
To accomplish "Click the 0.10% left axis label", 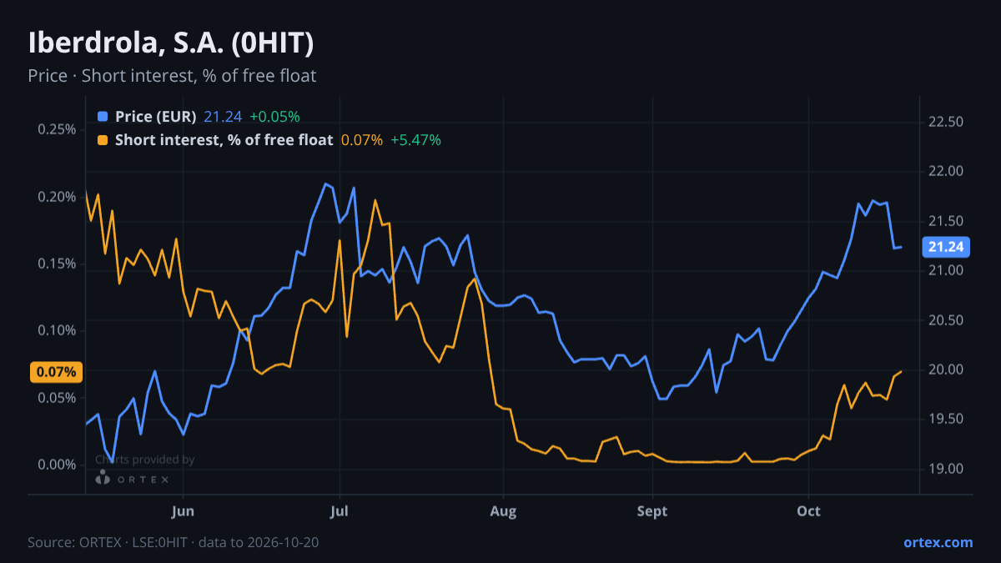I will point(58,331).
